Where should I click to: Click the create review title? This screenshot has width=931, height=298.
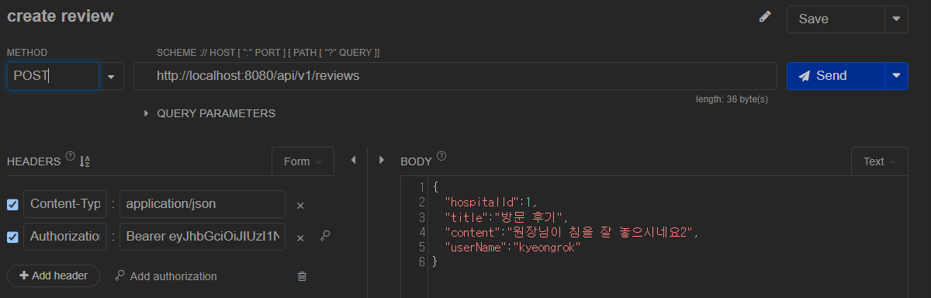coord(61,16)
